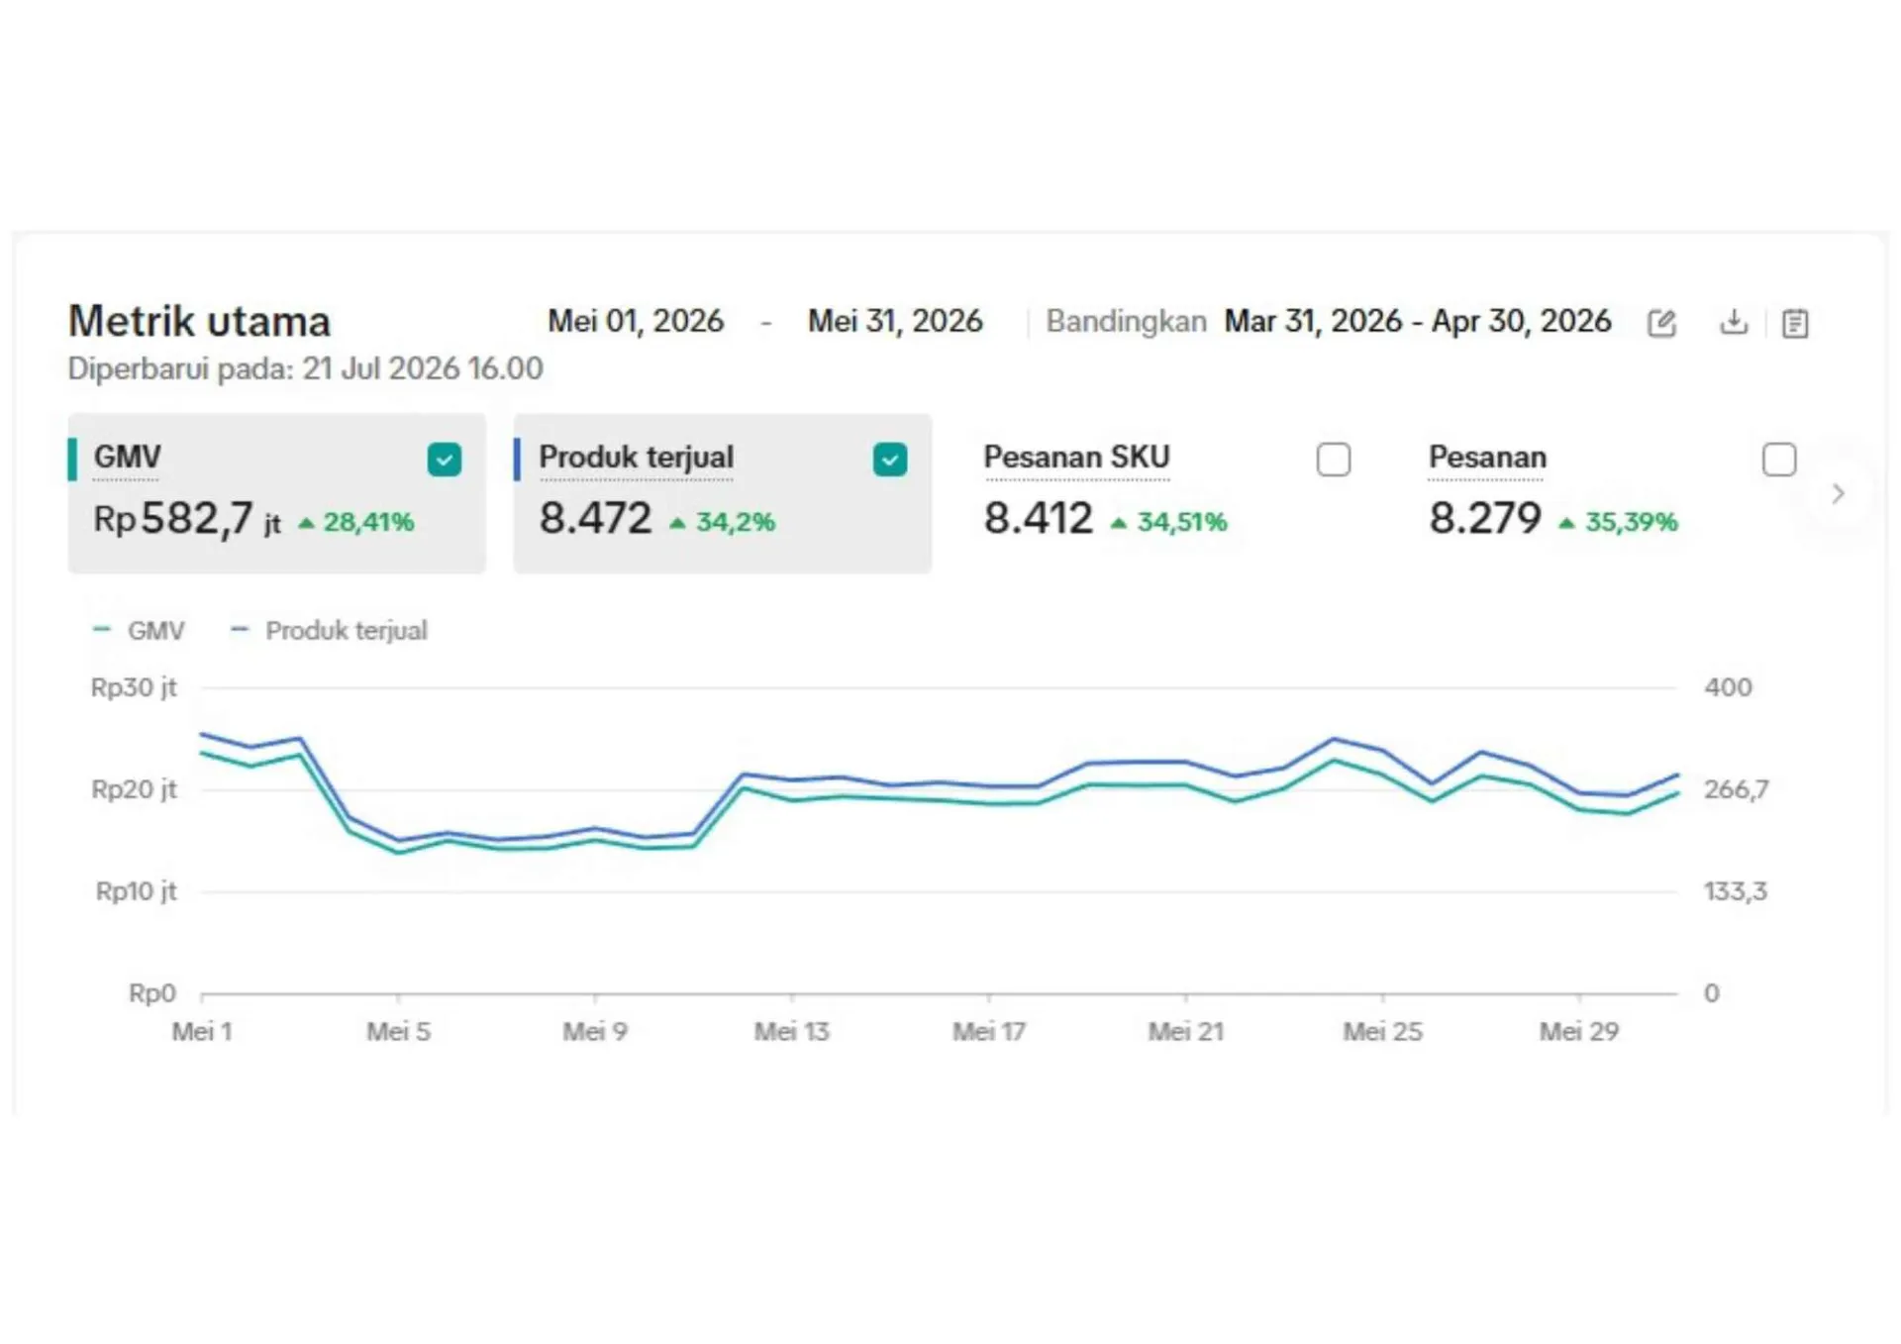Viewport: 1901px width, 1344px height.
Task: Uncheck the Produk terjual checkbox
Action: (x=890, y=460)
